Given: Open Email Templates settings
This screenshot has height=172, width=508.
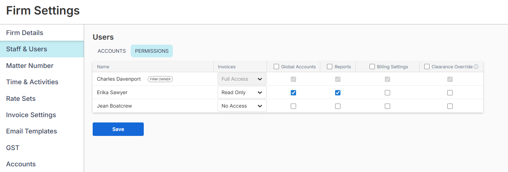Looking at the screenshot, I should pyautogui.click(x=31, y=131).
